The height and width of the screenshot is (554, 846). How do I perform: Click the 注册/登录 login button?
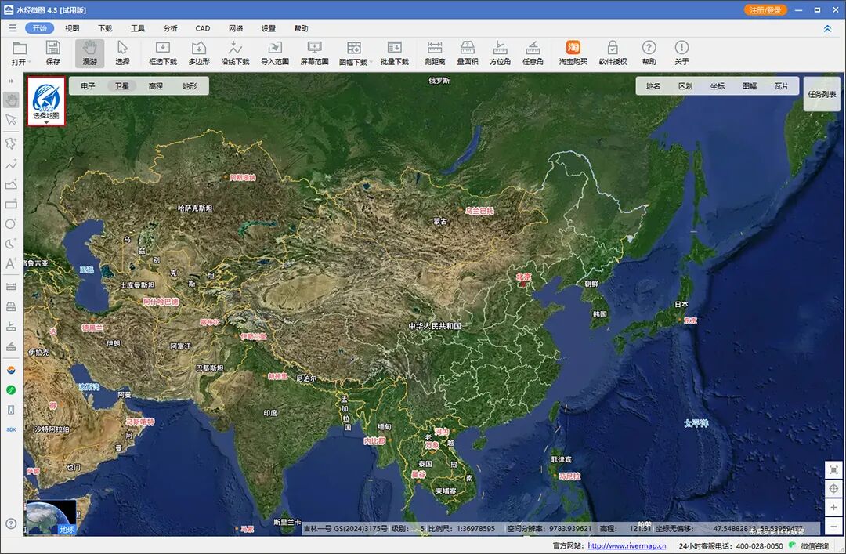(x=765, y=9)
